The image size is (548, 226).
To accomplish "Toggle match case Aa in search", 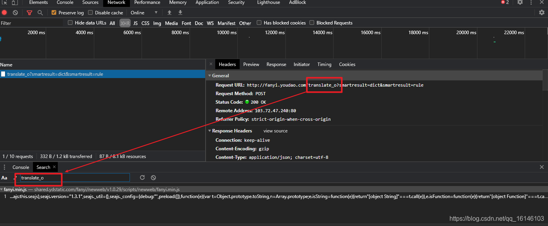I will 4,177.
